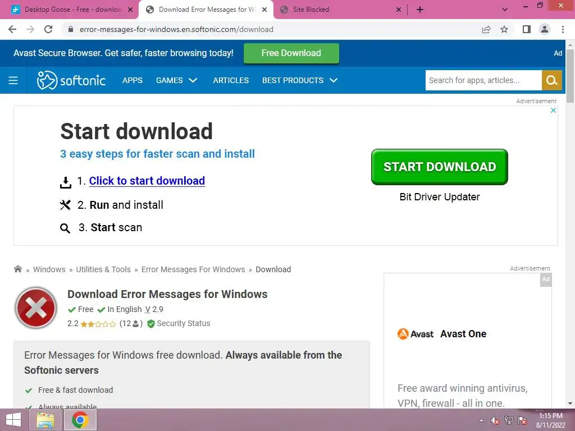Click 'Bit Driver Updater' text
Viewport: 575px width, 431px height.
tap(439, 197)
